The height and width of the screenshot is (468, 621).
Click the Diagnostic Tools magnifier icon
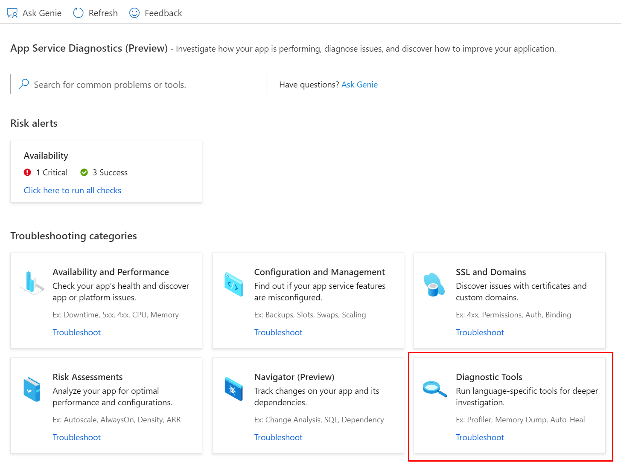(434, 389)
